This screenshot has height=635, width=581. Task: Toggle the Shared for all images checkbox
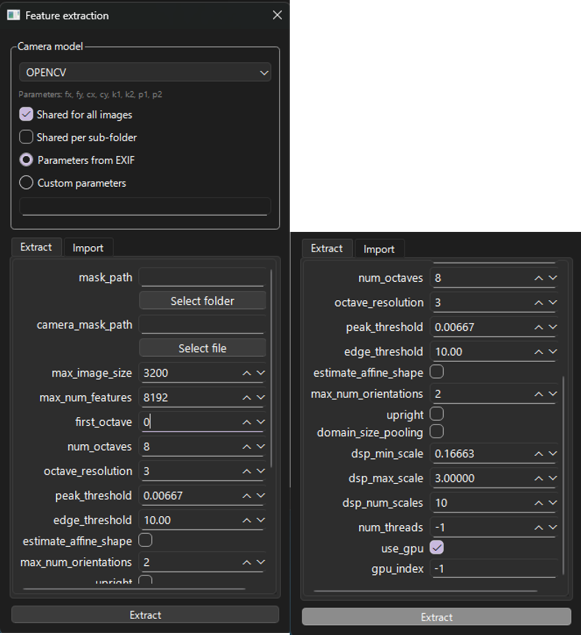[x=26, y=114]
